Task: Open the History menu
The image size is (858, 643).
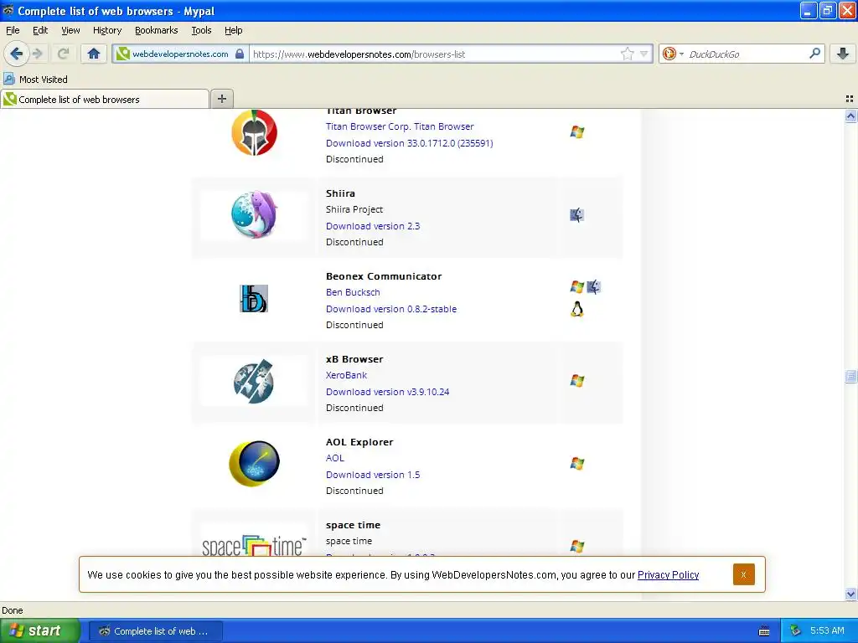Action: pyautogui.click(x=107, y=30)
